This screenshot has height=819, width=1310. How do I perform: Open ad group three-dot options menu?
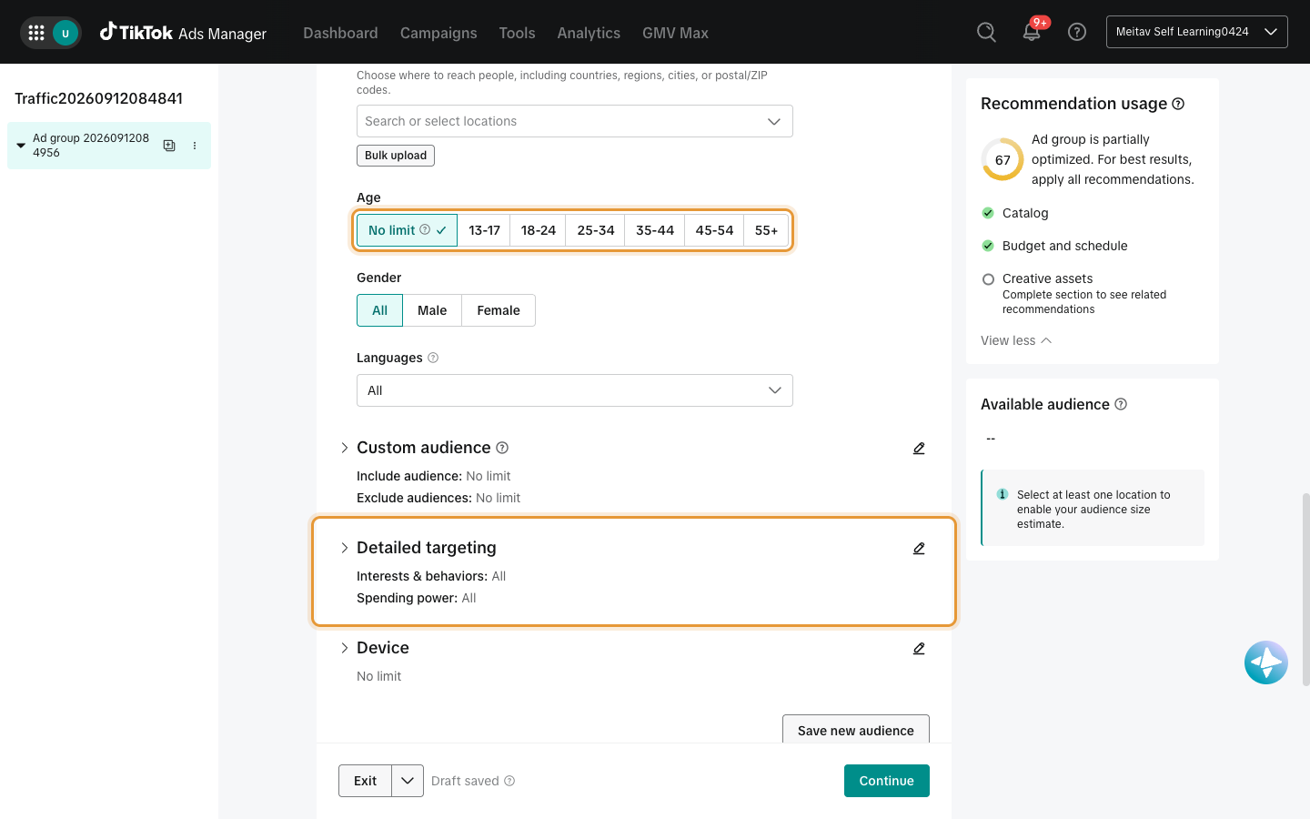tap(195, 146)
